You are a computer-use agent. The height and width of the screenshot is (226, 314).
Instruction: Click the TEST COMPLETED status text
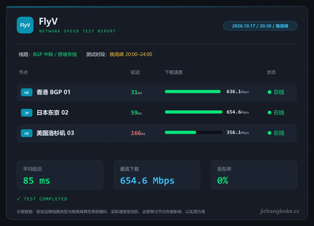[x=45, y=199]
